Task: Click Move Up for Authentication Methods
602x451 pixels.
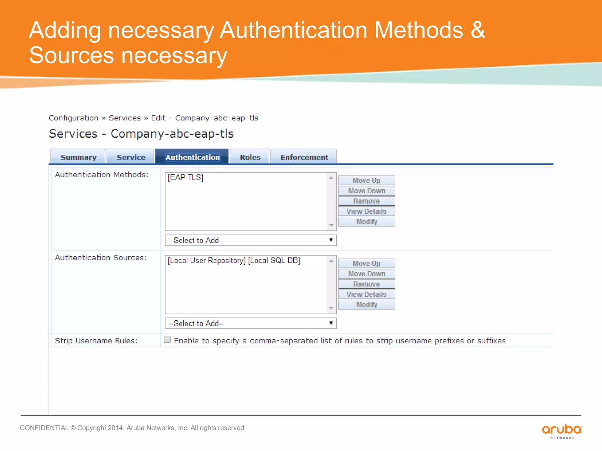Action: (367, 180)
